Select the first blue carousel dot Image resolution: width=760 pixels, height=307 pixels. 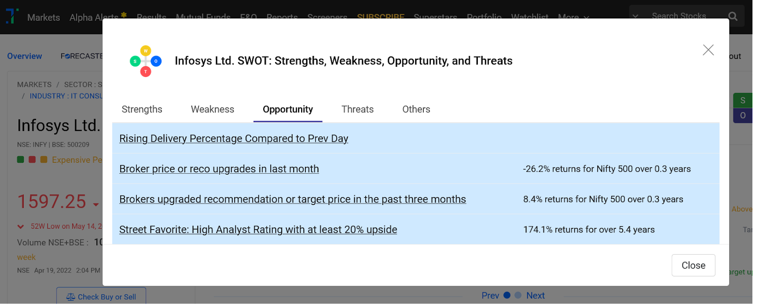(507, 295)
